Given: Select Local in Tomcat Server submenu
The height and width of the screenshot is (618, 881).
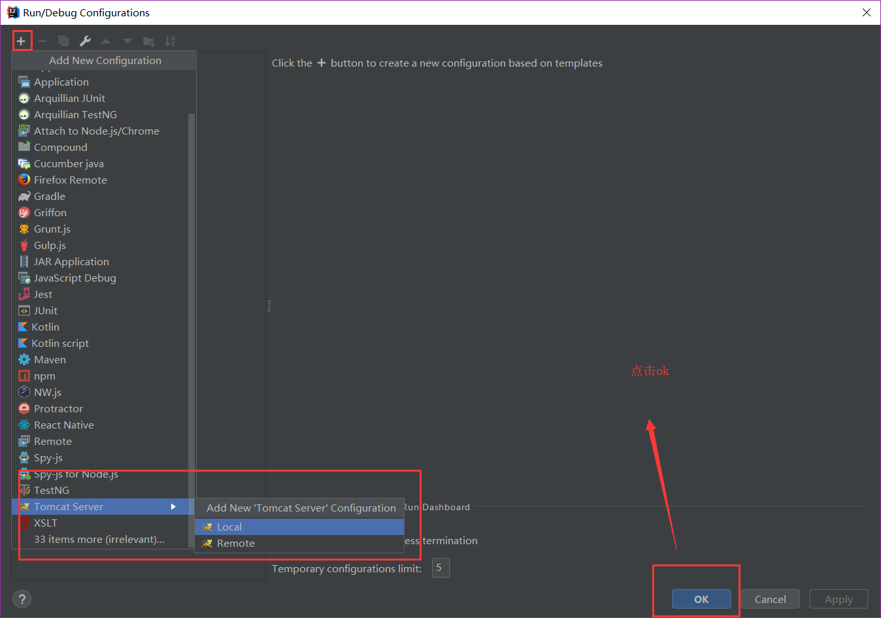Looking at the screenshot, I should click(x=299, y=527).
